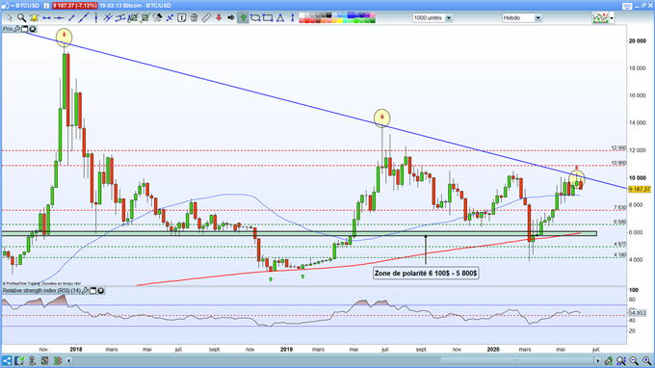The width and height of the screenshot is (655, 368).
Task: Click the trash can delete tool
Action: tap(194, 18)
